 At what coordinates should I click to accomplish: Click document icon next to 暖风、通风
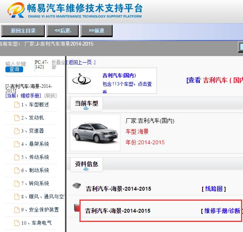click(17, 196)
